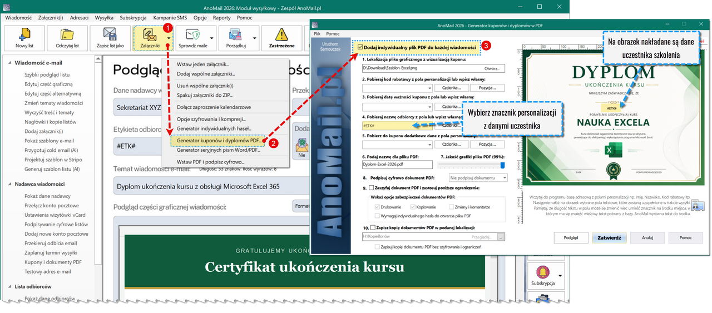Collapse the Lista odbiorców tree section
Image resolution: width=712 pixels, height=313 pixels.
[9, 287]
